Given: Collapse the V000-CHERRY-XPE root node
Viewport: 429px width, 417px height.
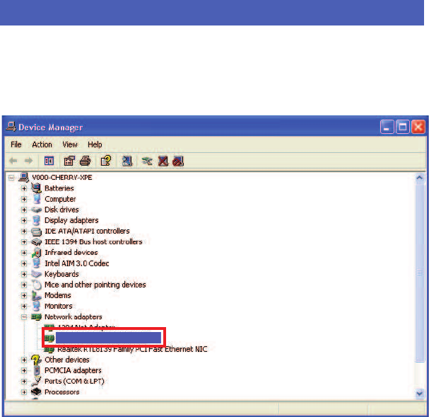Looking at the screenshot, I should (x=11, y=178).
